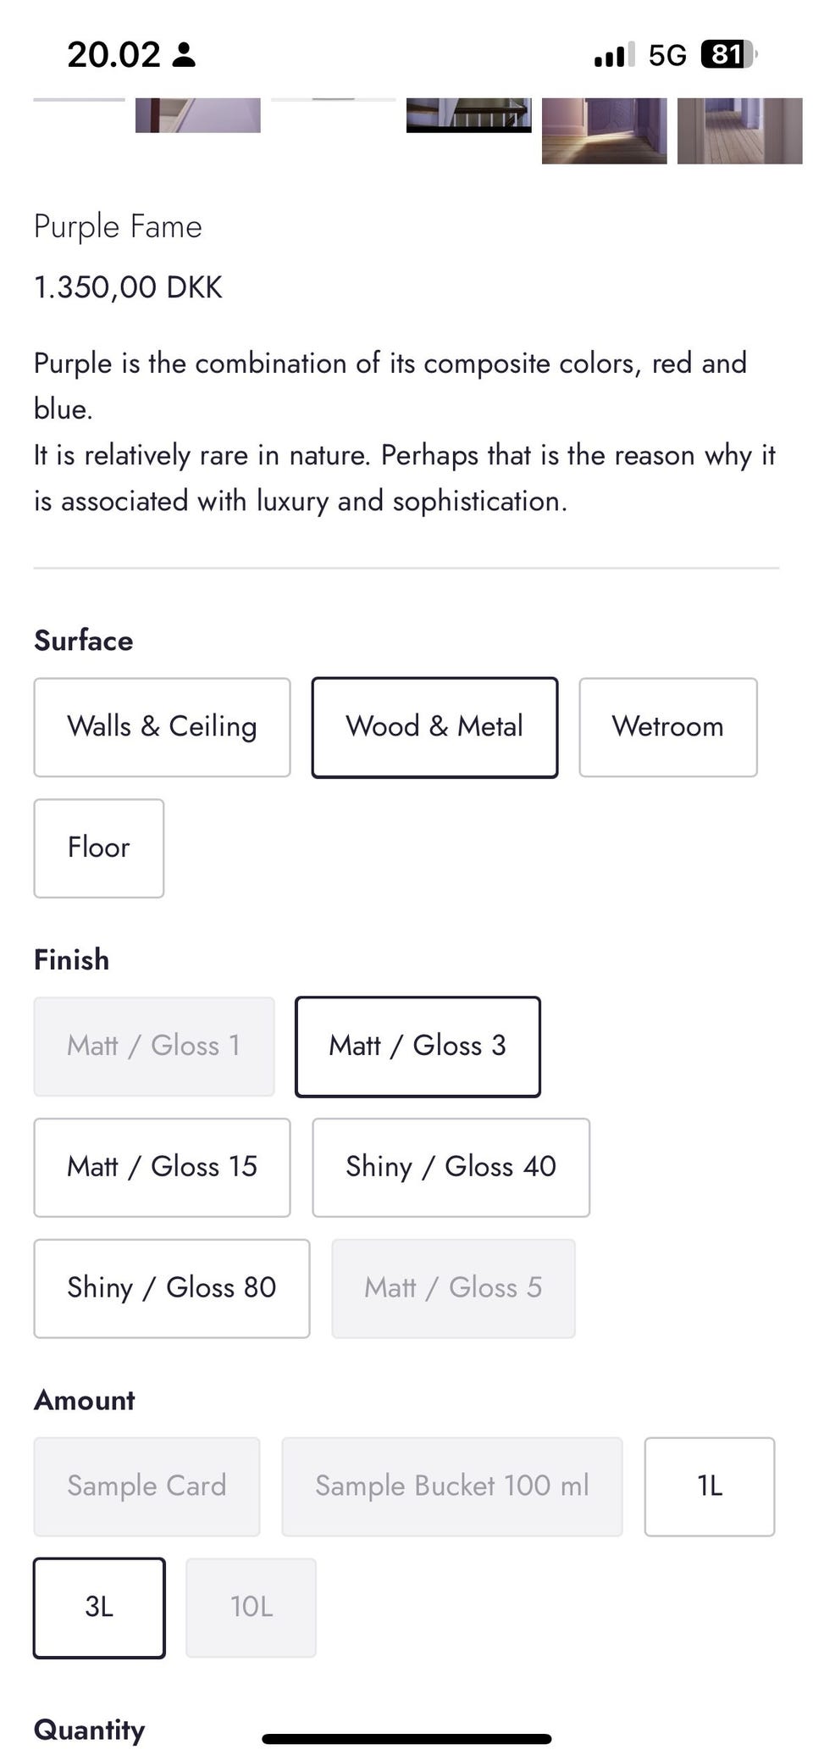Choose Wood & Metal surface
This screenshot has width=813, height=1761.
click(x=434, y=727)
